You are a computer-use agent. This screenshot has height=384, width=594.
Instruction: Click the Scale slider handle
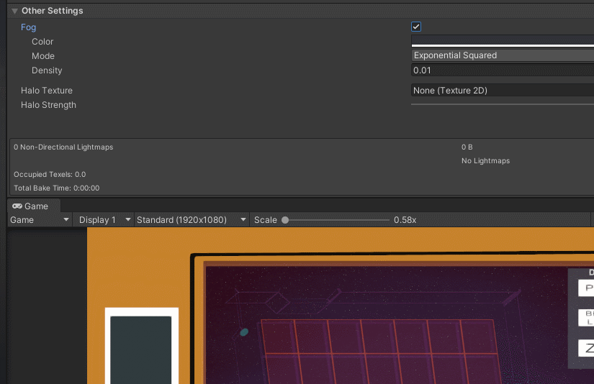285,220
